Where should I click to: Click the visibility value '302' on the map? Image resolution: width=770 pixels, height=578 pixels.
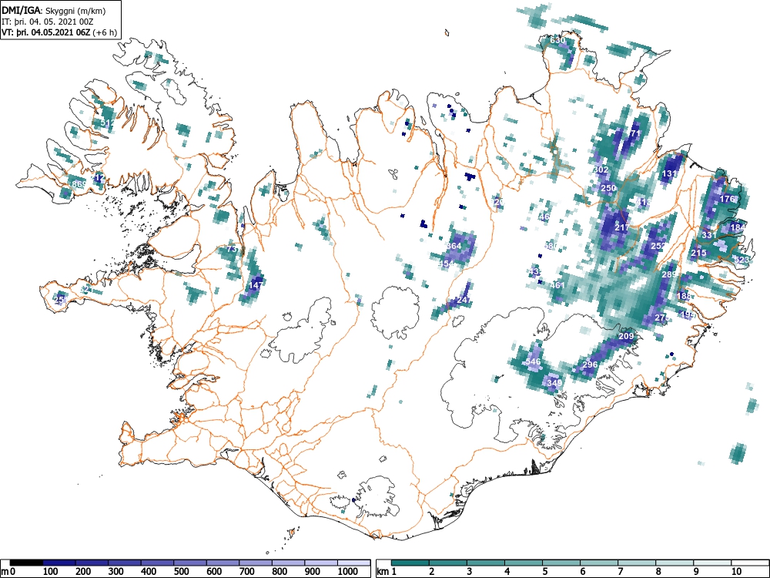(601, 170)
